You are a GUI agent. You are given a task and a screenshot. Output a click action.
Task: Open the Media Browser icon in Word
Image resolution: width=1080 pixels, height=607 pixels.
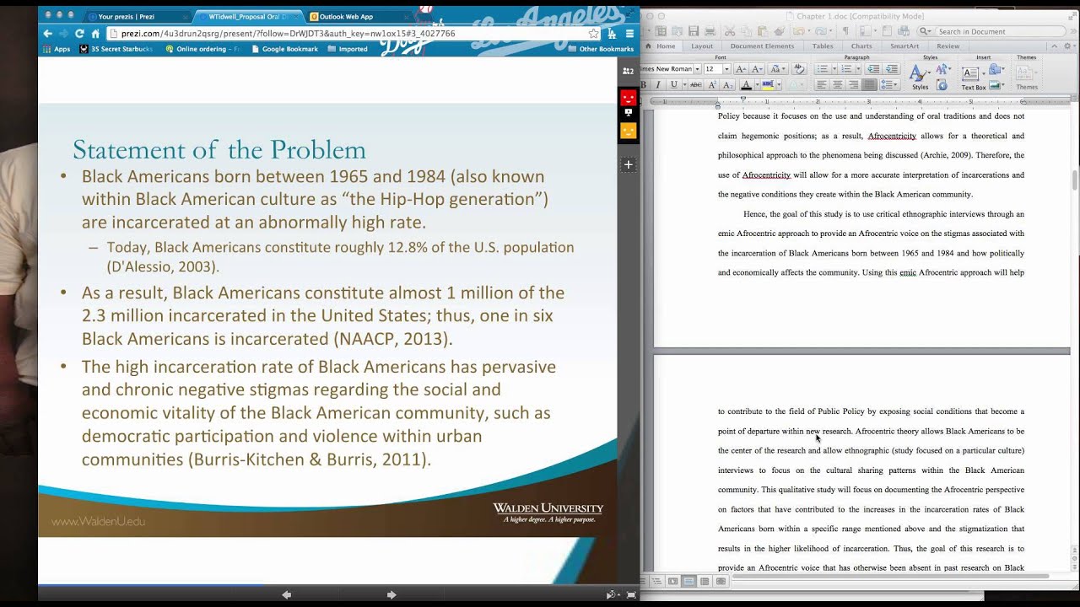904,31
